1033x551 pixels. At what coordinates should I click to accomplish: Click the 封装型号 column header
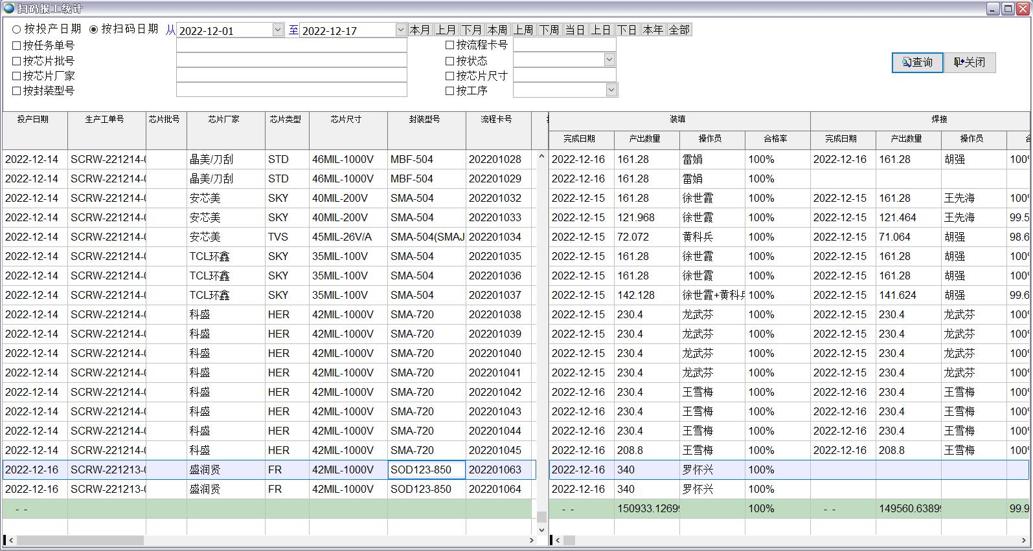pyautogui.click(x=425, y=120)
